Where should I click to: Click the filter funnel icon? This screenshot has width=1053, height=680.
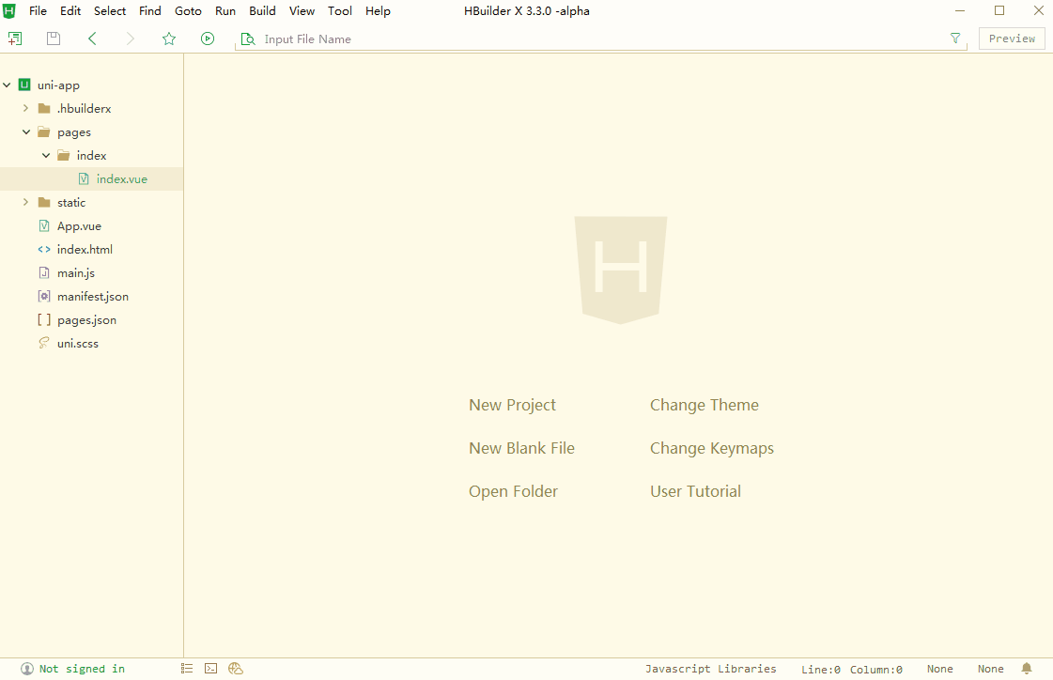(x=955, y=39)
